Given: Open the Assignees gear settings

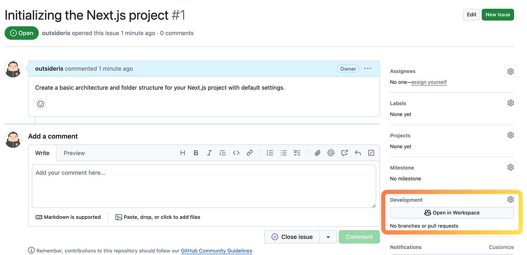Looking at the screenshot, I should (x=510, y=71).
